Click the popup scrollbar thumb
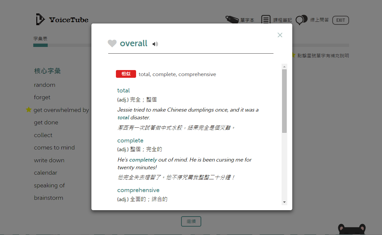Image resolution: width=382 pixels, height=235 pixels. coord(284,101)
